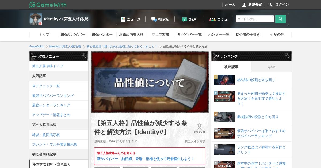Click the green search magnifier button
The image size is (321, 168).
(281, 19)
